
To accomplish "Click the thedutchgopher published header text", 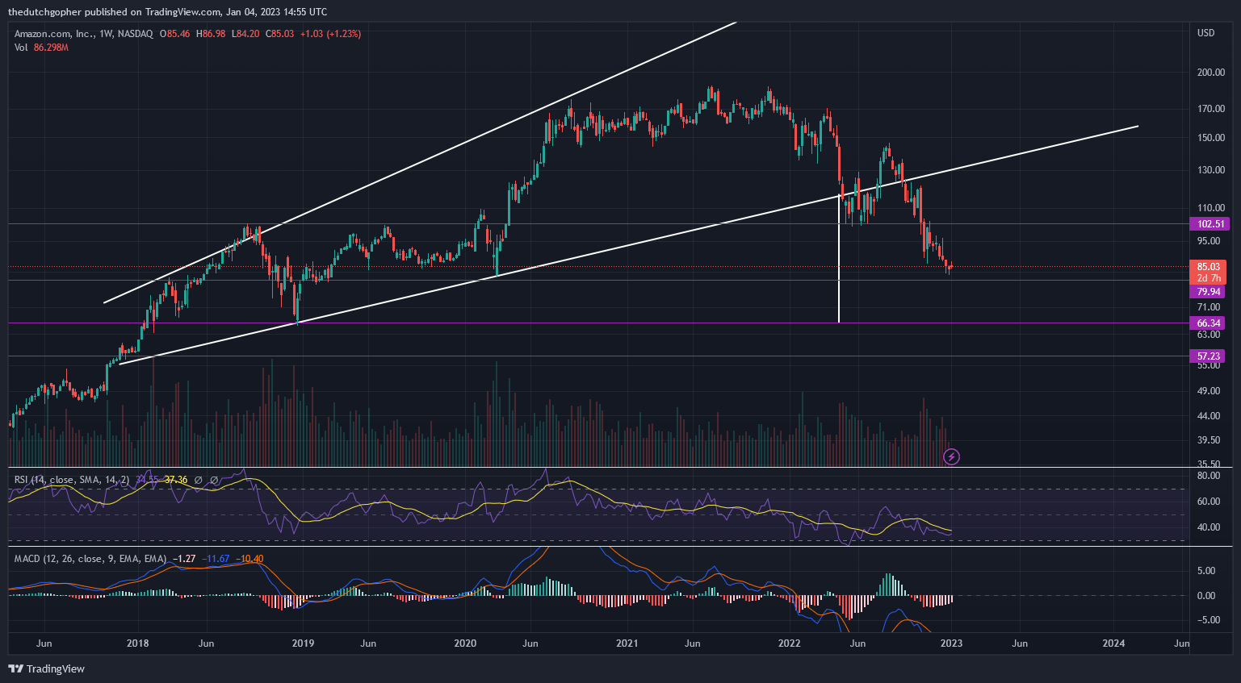I will click(x=167, y=11).
